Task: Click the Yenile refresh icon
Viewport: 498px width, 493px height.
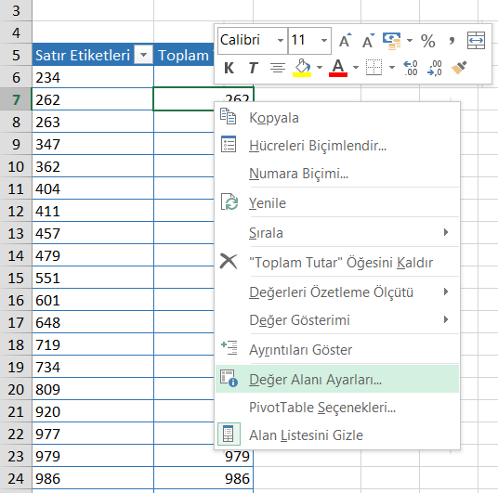Action: point(229,201)
